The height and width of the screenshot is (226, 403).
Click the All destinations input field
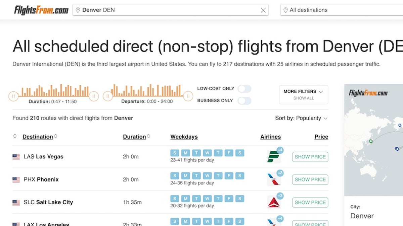pos(342,10)
